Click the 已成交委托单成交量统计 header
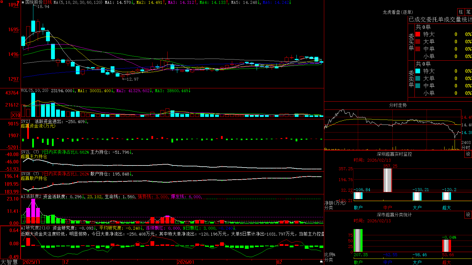 tap(440, 19)
